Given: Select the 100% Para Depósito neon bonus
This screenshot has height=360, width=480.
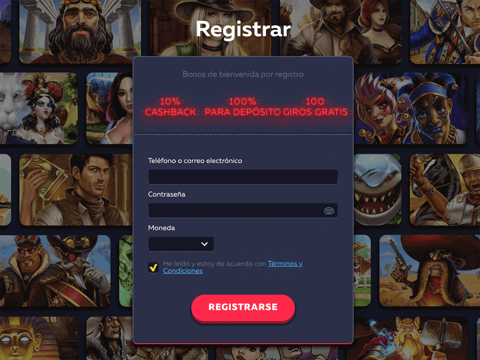Looking at the screenshot, I should point(242,107).
